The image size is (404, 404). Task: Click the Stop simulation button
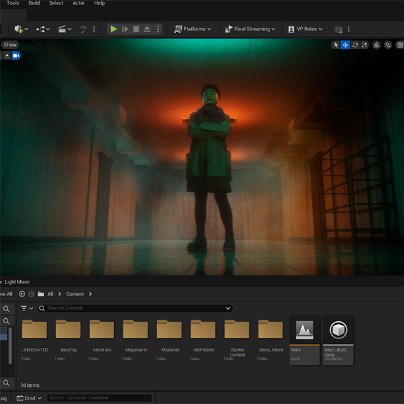tap(136, 29)
